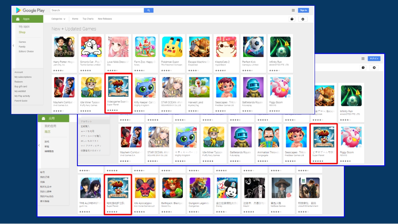Open the 第五人格 game icon
398x224 pixels.
click(282, 188)
